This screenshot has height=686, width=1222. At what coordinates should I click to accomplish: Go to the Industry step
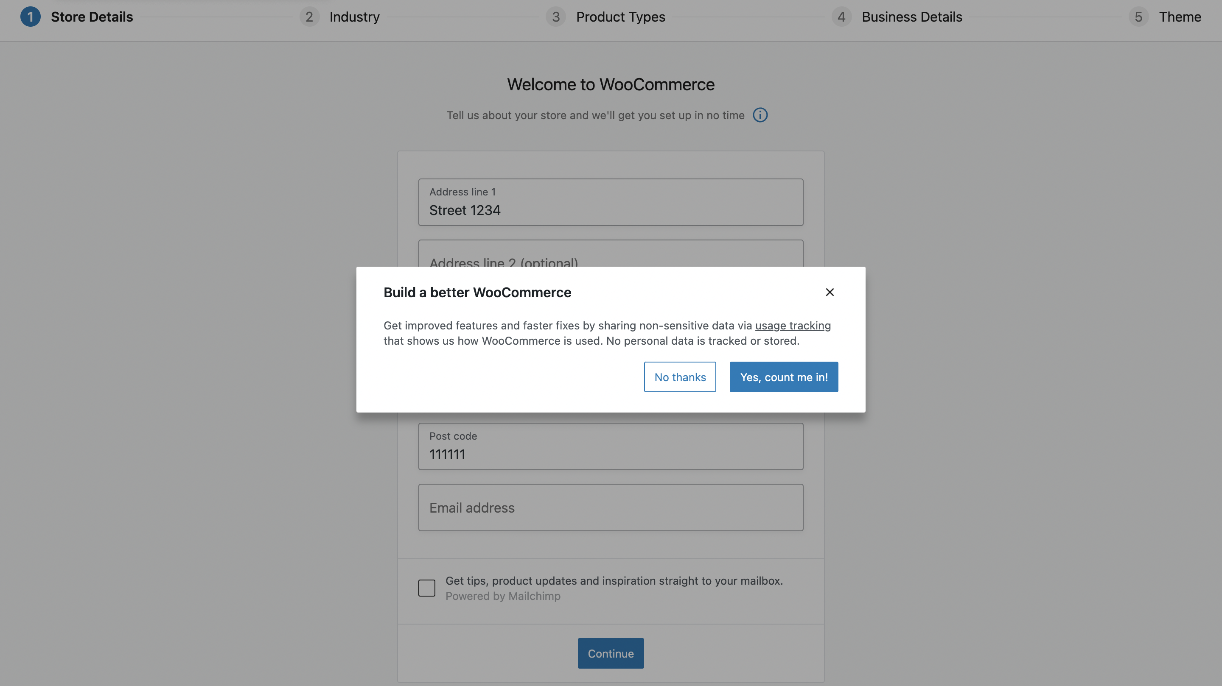pyautogui.click(x=354, y=17)
